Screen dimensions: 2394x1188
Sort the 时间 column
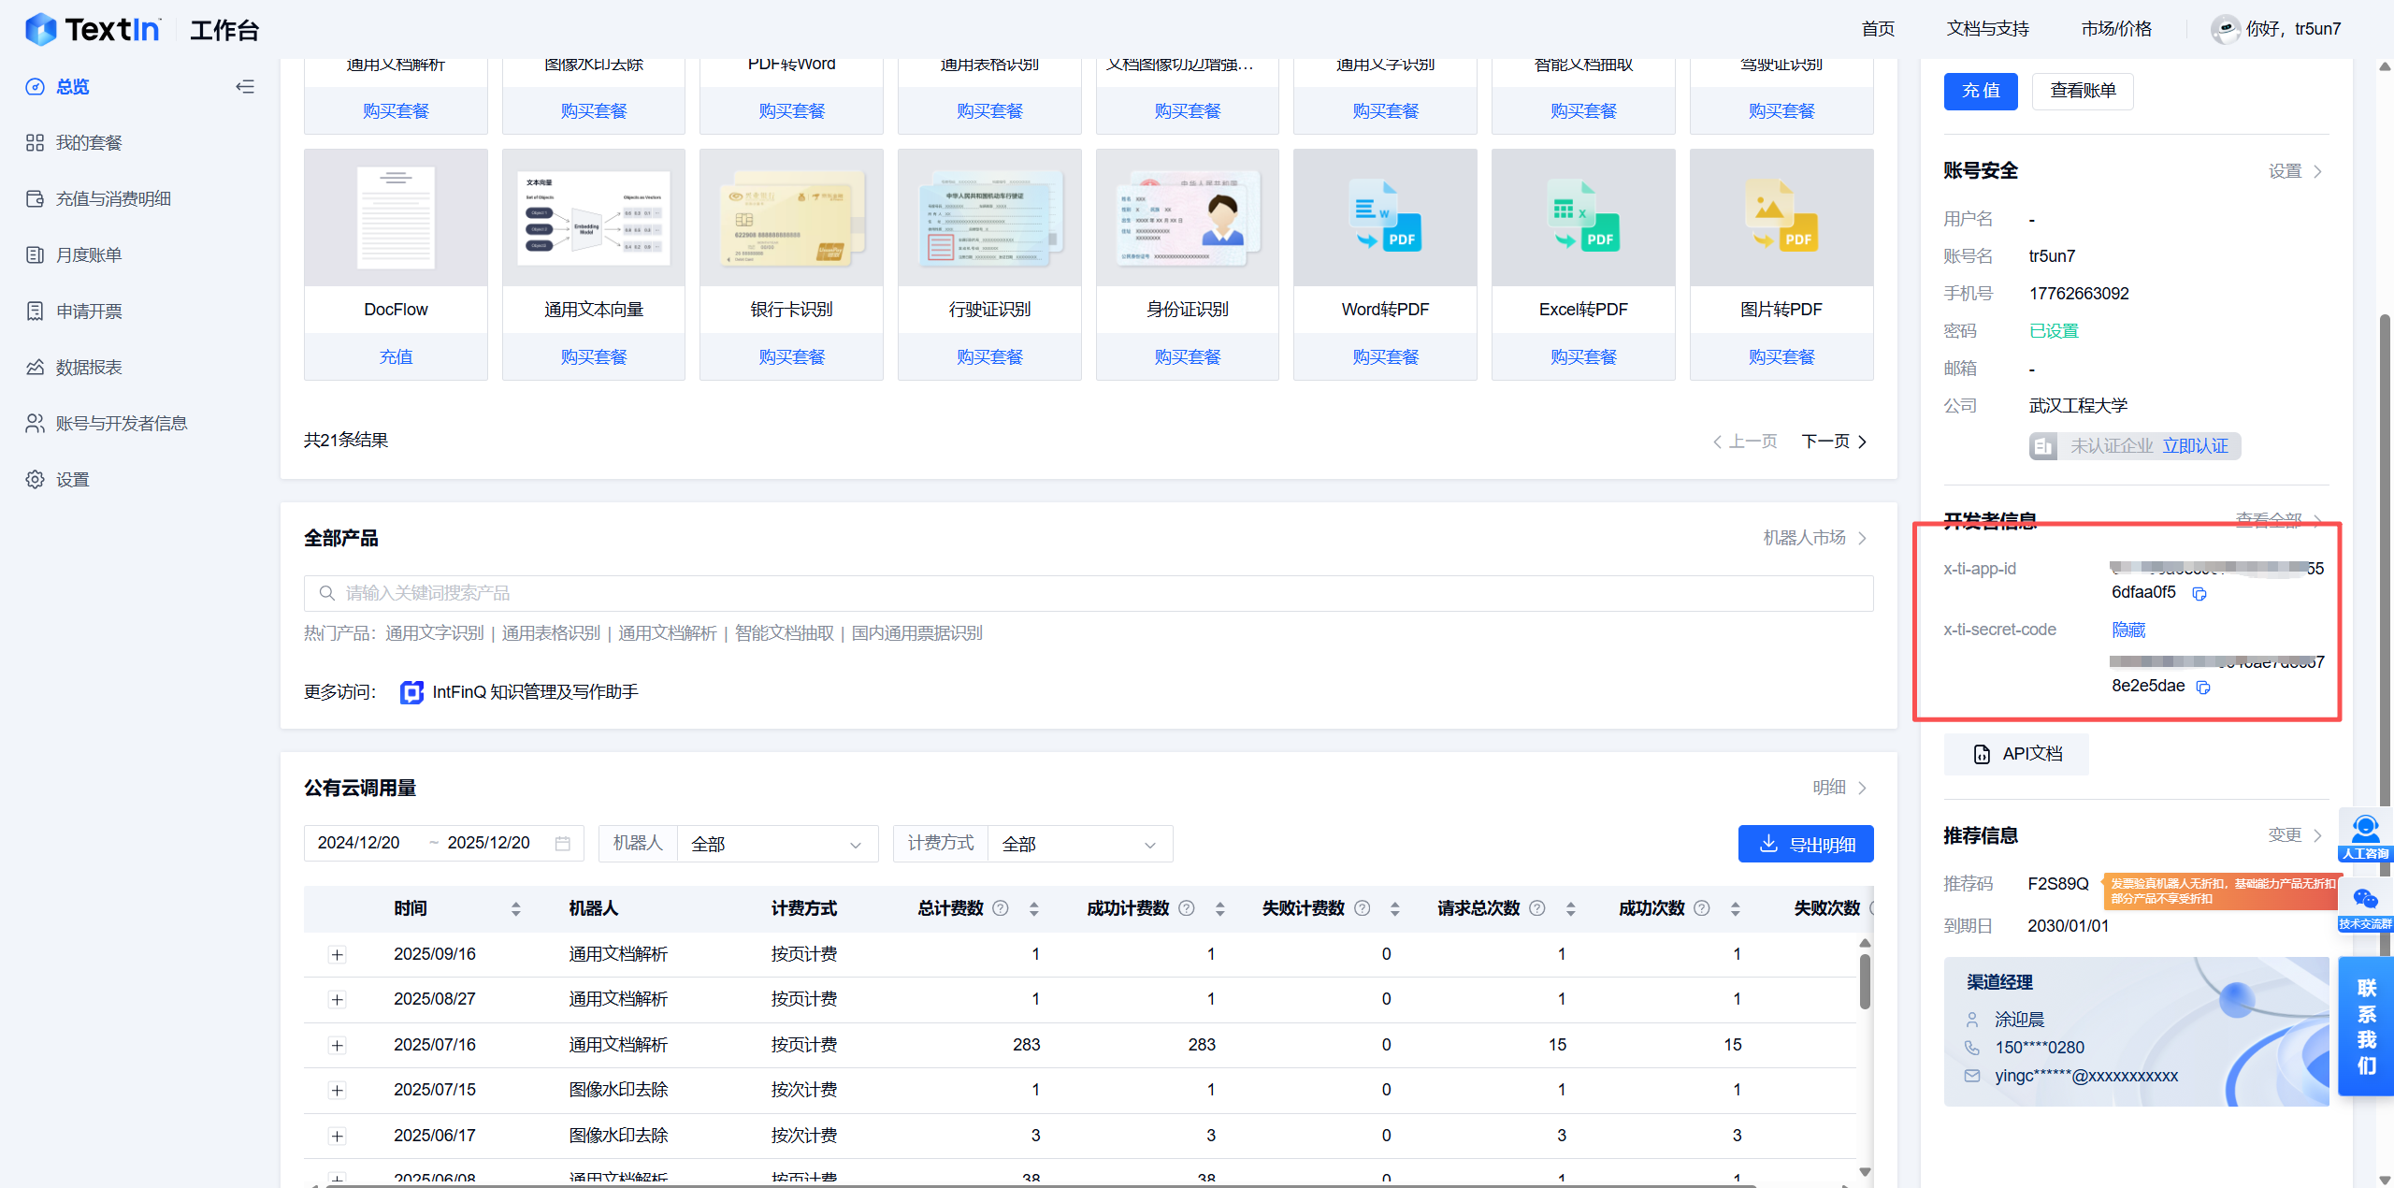[x=515, y=909]
